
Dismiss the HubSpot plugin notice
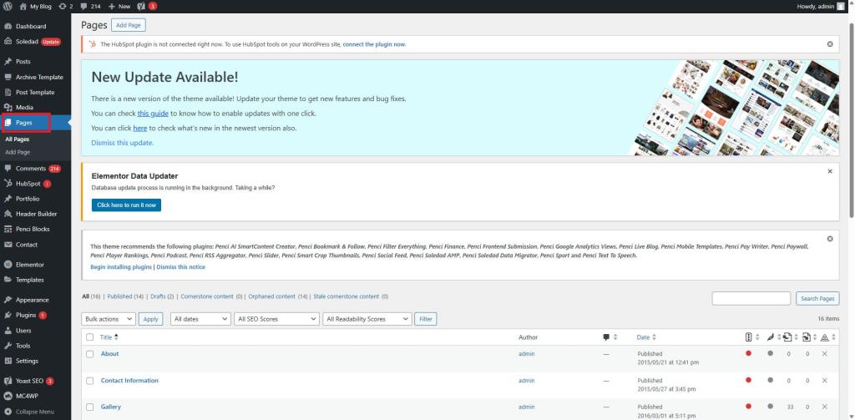pyautogui.click(x=830, y=44)
